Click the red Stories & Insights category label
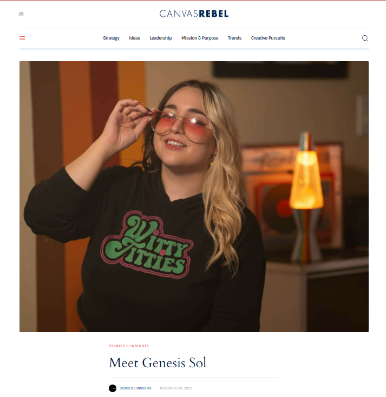The height and width of the screenshot is (397, 386). pos(129,346)
